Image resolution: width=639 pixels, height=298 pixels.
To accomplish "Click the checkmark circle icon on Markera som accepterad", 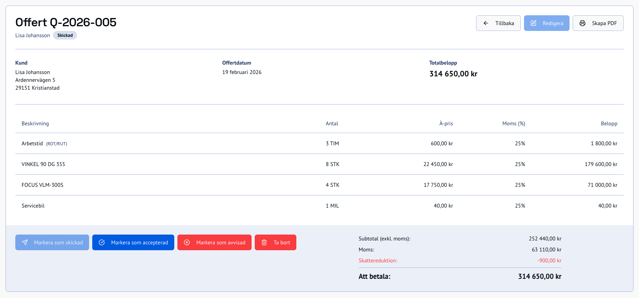I will (102, 242).
